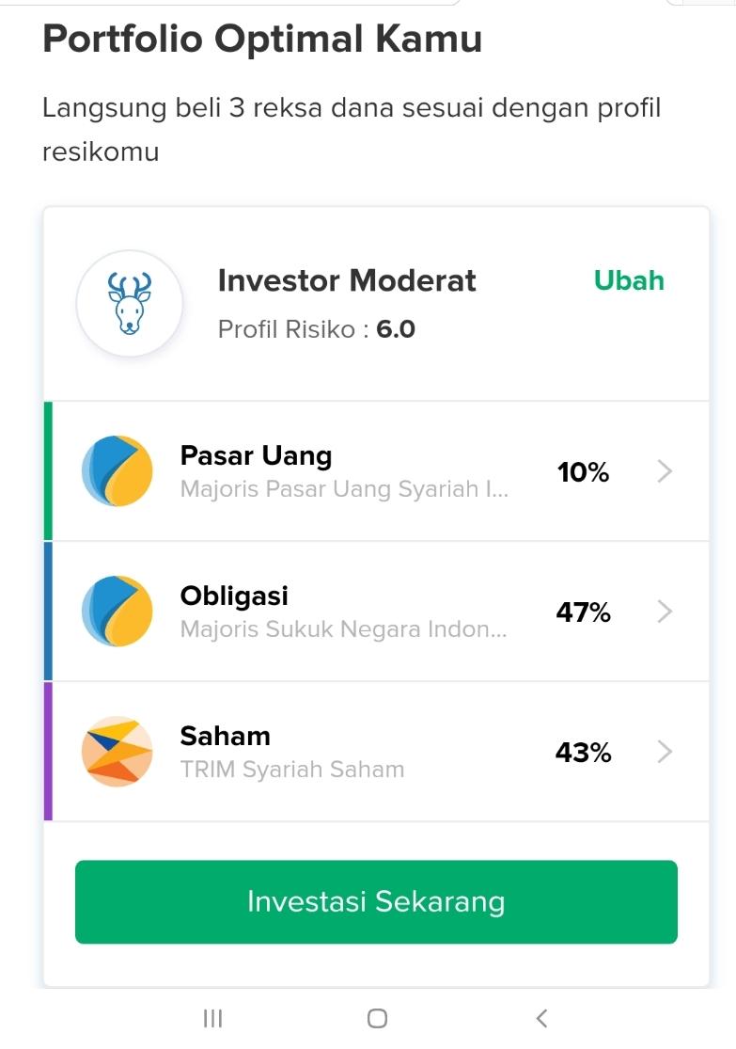Viewport: 736px width, 1049px height.
Task: Tap the Obligasi fund logo
Action: tap(117, 611)
